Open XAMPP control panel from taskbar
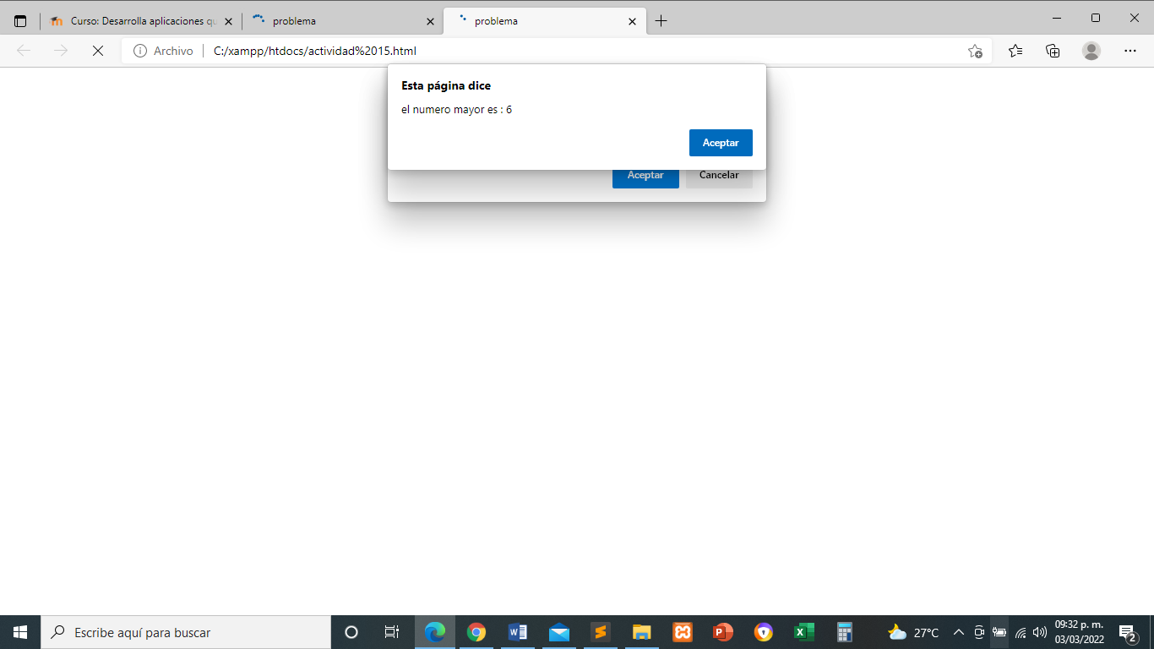 pyautogui.click(x=683, y=632)
